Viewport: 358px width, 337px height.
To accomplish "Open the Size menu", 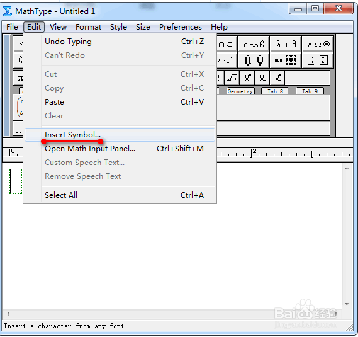I will pyautogui.click(x=143, y=27).
